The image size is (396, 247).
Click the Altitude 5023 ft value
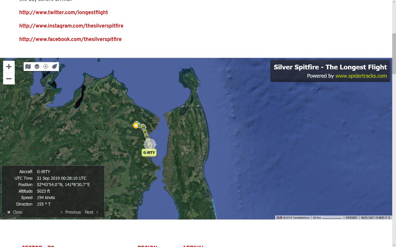[x=44, y=191]
